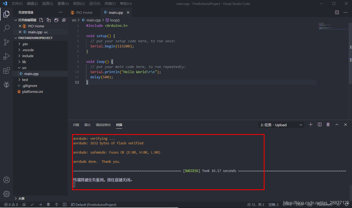Screen dimensions: 352x208
Task: Open the Manage gear icon
Action: click(x=6, y=194)
